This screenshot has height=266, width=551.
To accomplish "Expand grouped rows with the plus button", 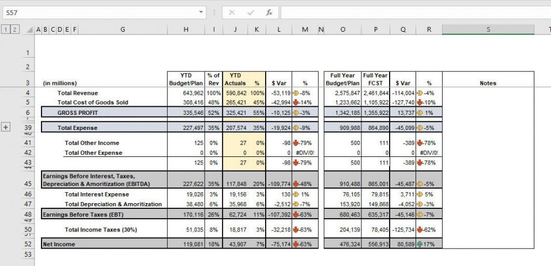I will point(6,128).
